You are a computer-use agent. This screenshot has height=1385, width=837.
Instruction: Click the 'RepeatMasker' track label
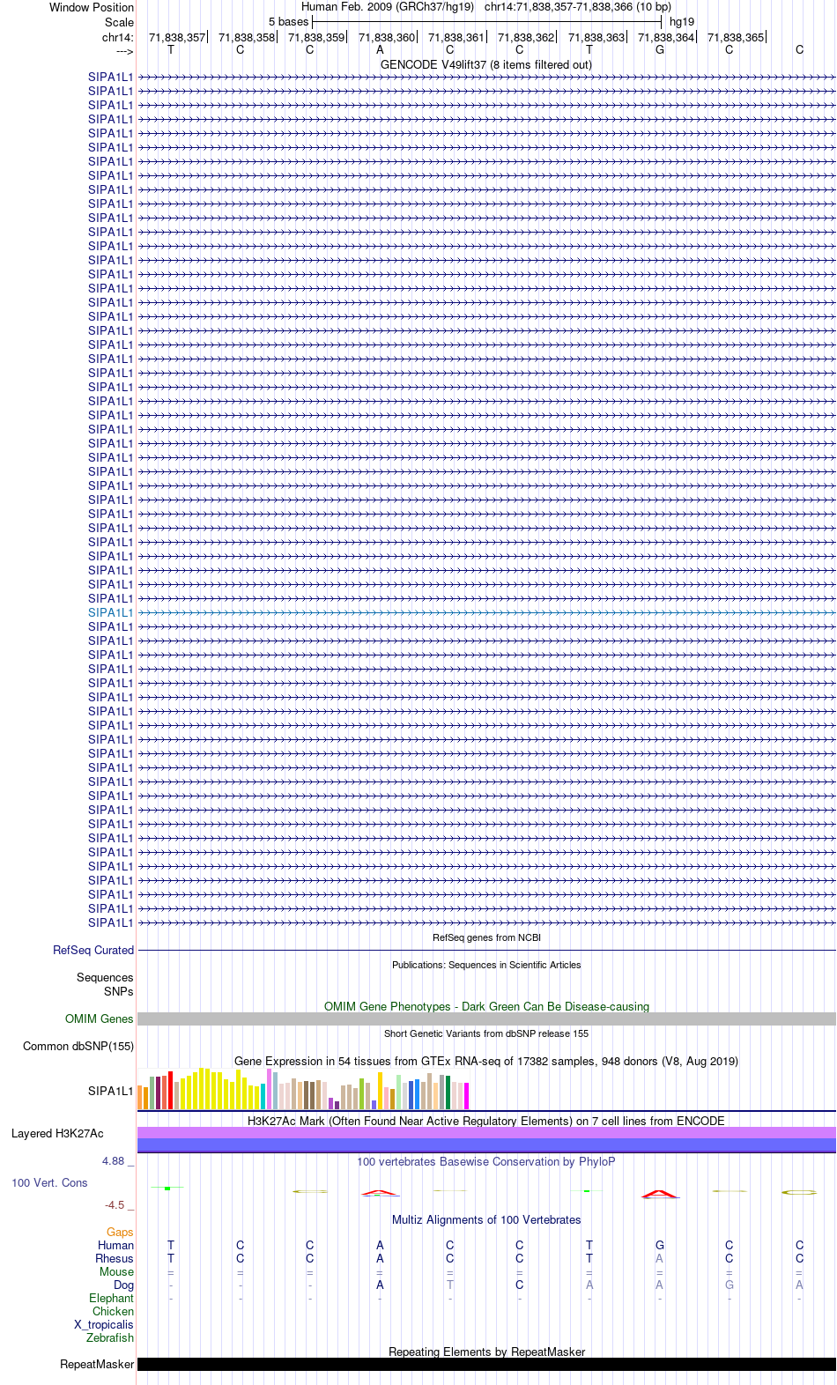[x=97, y=1364]
